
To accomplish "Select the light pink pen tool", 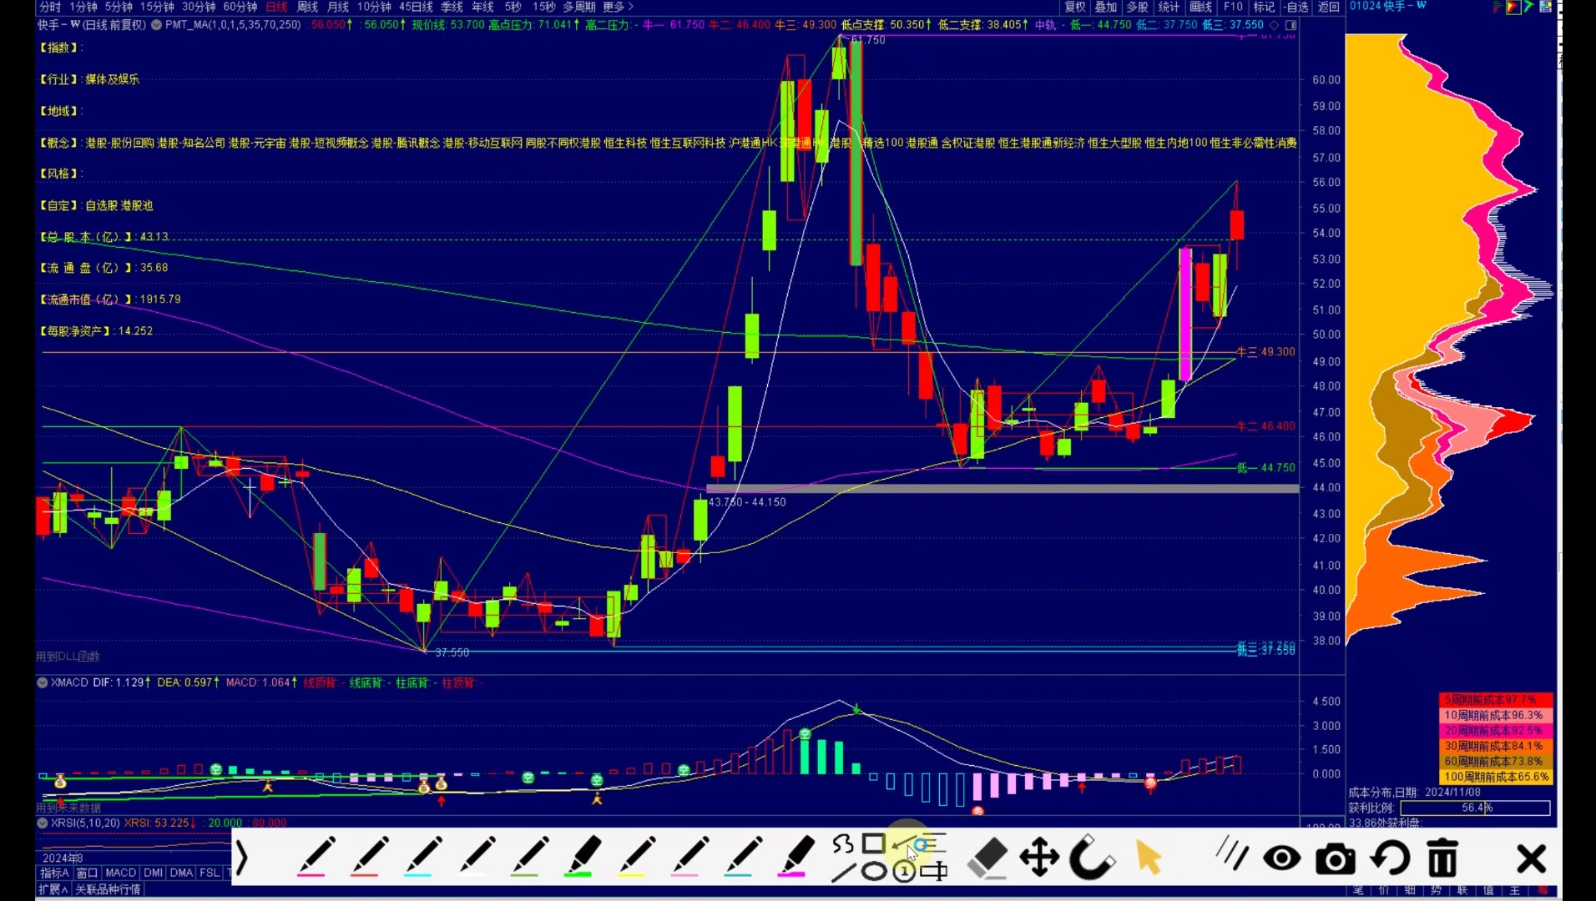I will [x=689, y=857].
